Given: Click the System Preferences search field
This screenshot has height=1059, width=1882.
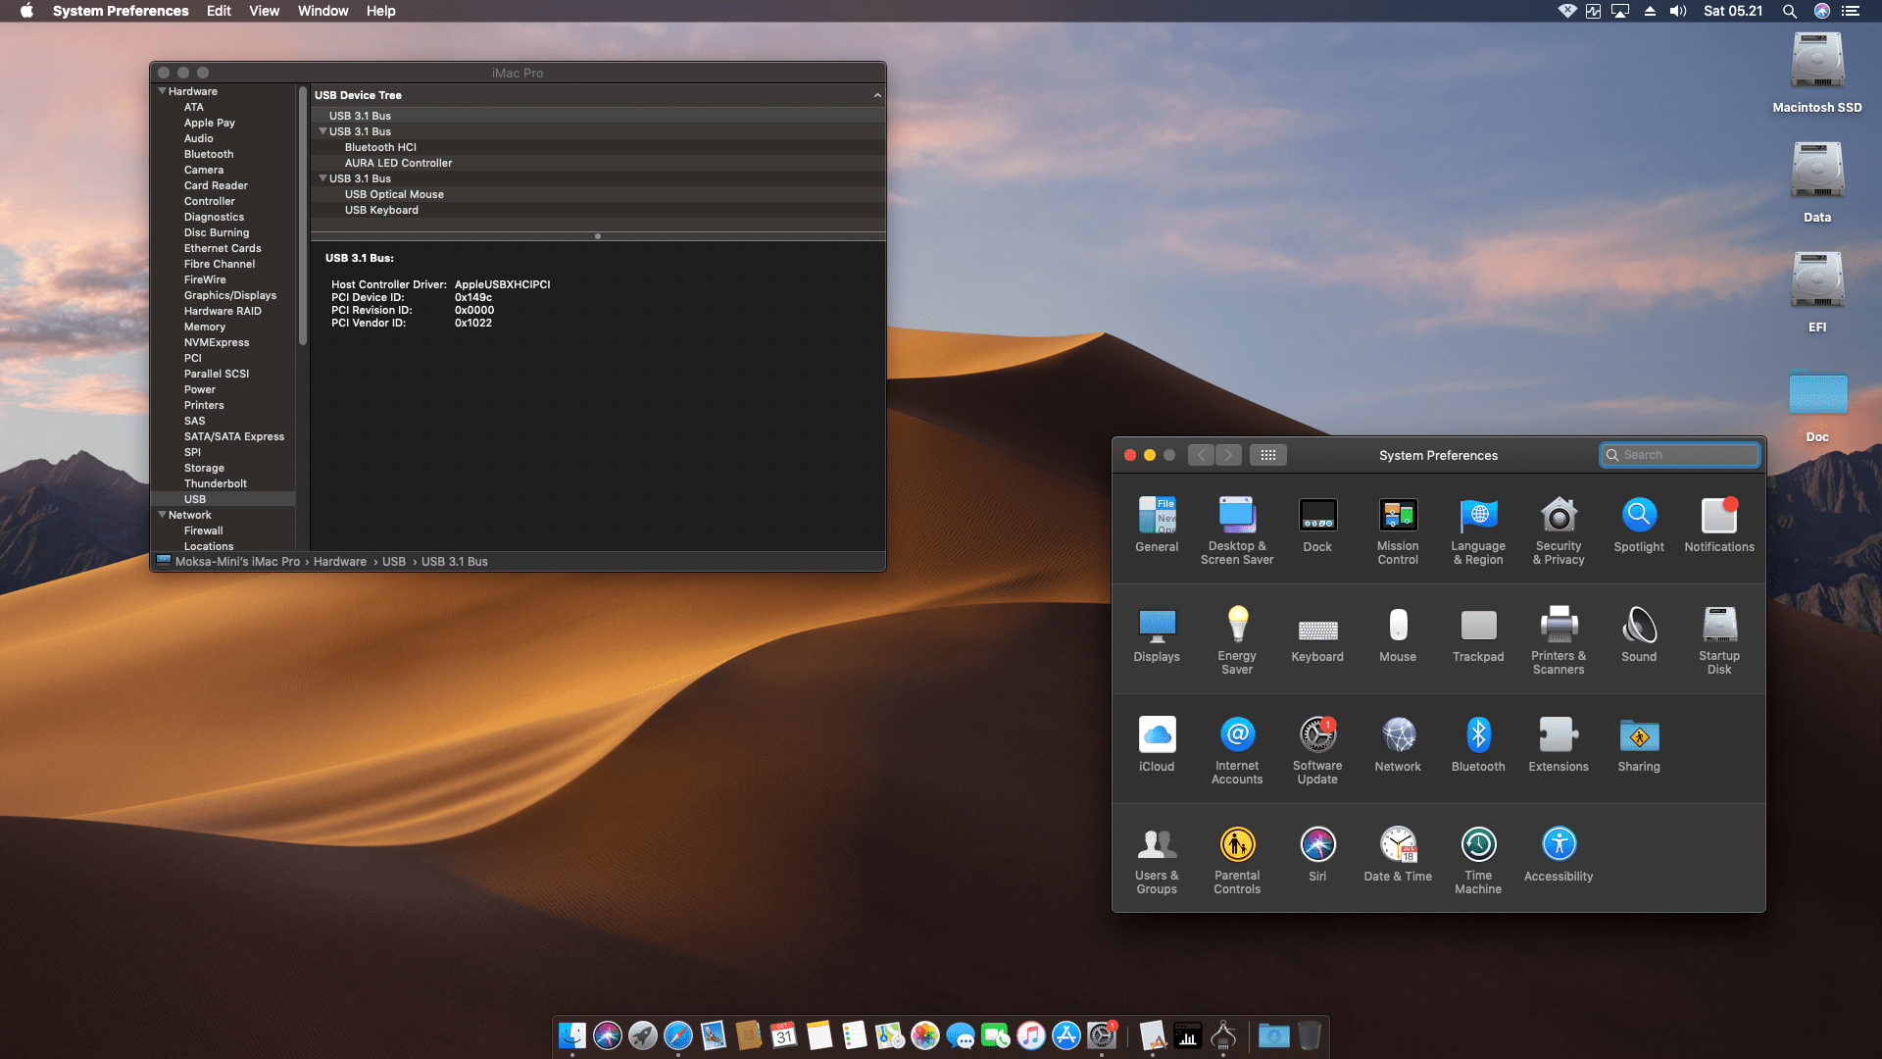Looking at the screenshot, I should [1680, 455].
